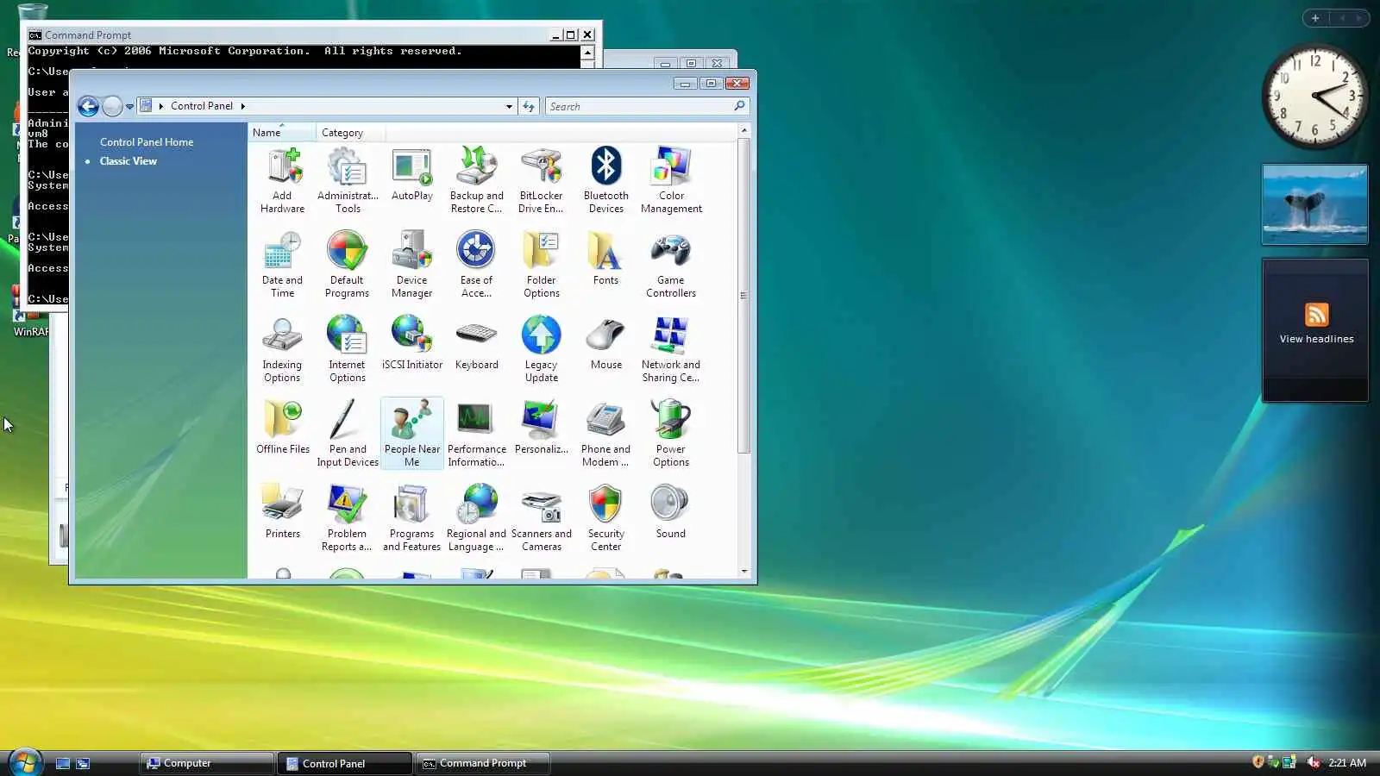Image resolution: width=1380 pixels, height=776 pixels.
Task: Open the recent pages dropdown arrow
Action: tap(129, 107)
